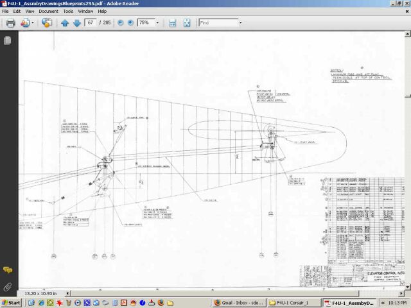Click the fit one full page icon
411x308 pixels.
187,23
